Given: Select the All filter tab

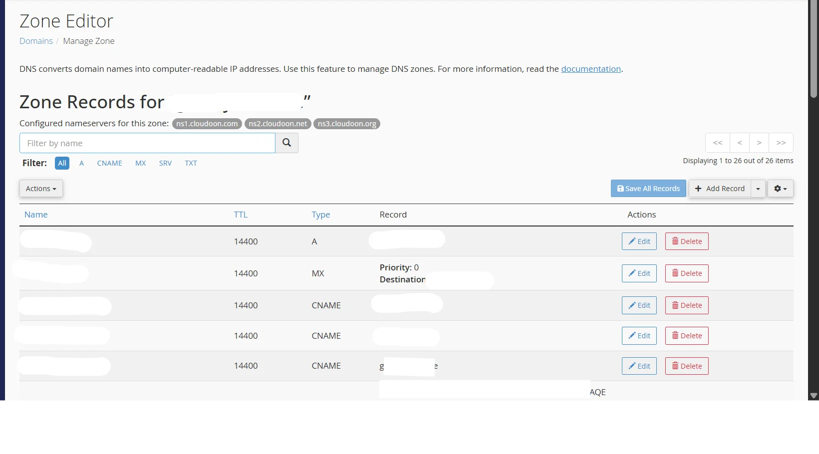Looking at the screenshot, I should coord(62,163).
